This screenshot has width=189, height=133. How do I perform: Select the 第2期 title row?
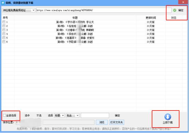pyautogui.click(x=75, y=26)
